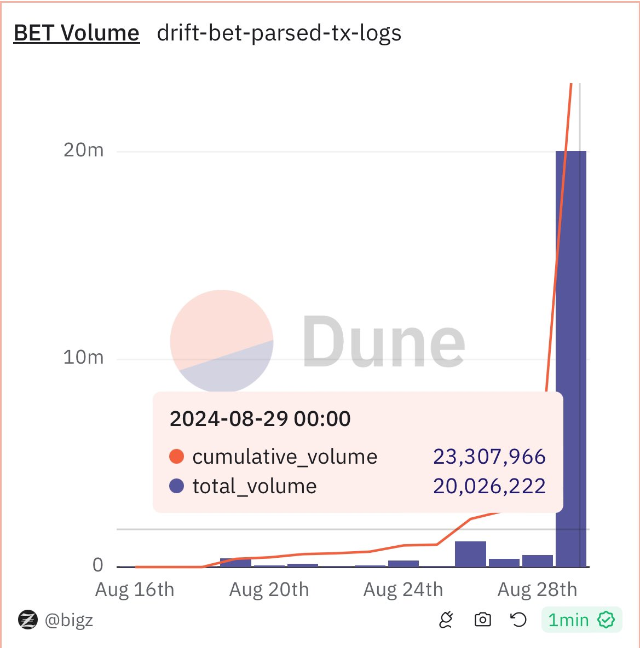Click the Dune watermark text
Screen dimensions: 640x648
(383, 342)
